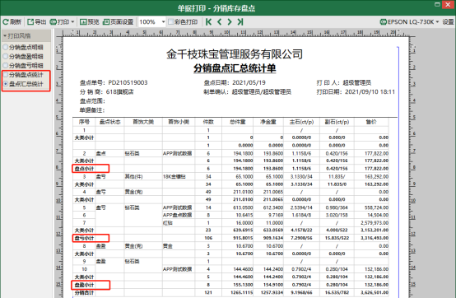
Task: Click the 盘点状态 column header
Action: coord(109,122)
